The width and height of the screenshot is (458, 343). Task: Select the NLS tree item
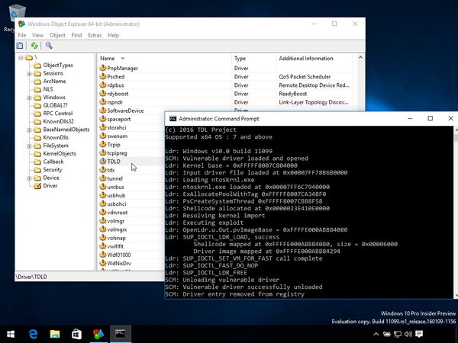(48, 89)
